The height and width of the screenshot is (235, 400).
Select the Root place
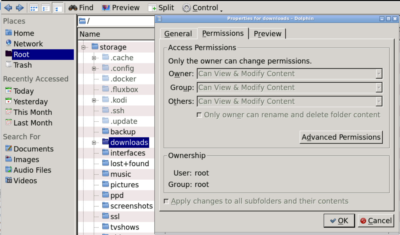(39, 54)
